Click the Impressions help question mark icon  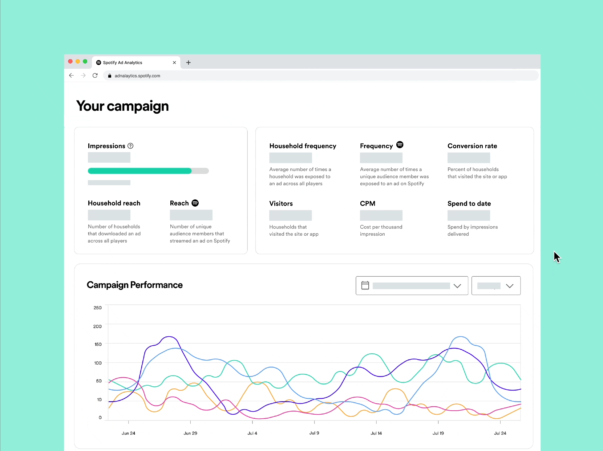(x=130, y=146)
